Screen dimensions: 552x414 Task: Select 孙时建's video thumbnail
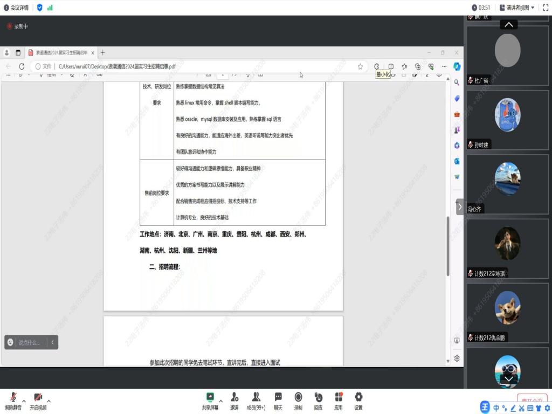(x=507, y=120)
